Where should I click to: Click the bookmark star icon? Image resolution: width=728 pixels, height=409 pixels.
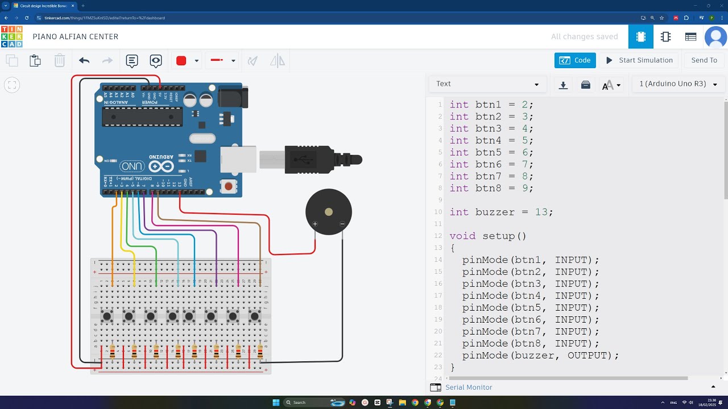[661, 18]
